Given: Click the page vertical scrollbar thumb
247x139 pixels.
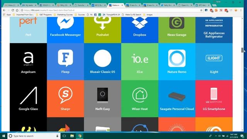Looking at the screenshot, I should [x=242, y=50].
